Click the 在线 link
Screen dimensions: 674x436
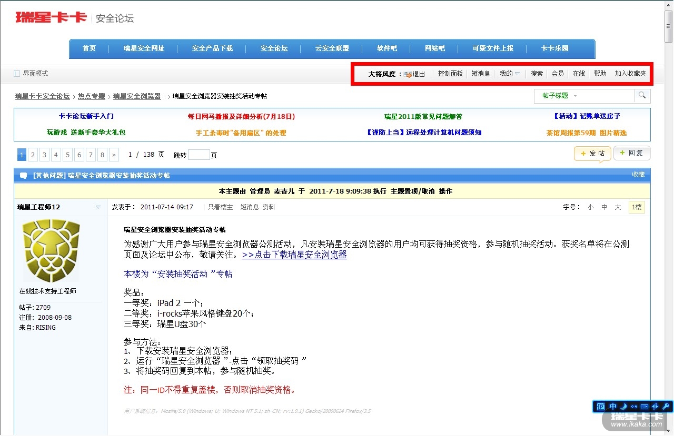point(579,74)
